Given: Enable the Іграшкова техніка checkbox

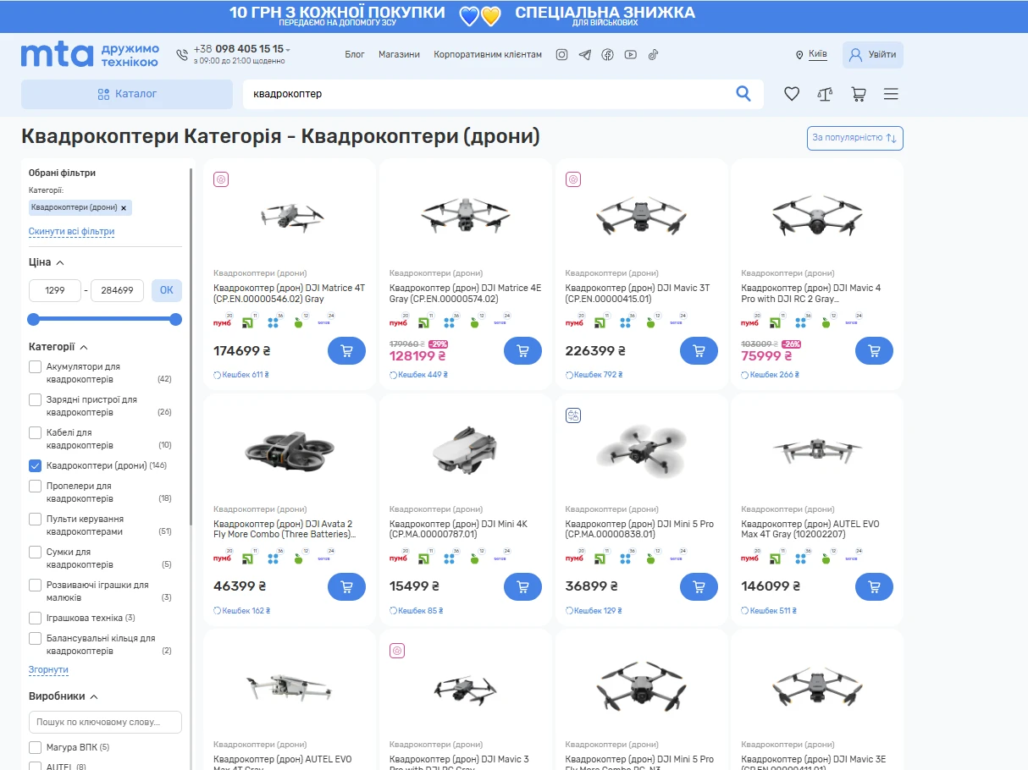Looking at the screenshot, I should tap(36, 618).
